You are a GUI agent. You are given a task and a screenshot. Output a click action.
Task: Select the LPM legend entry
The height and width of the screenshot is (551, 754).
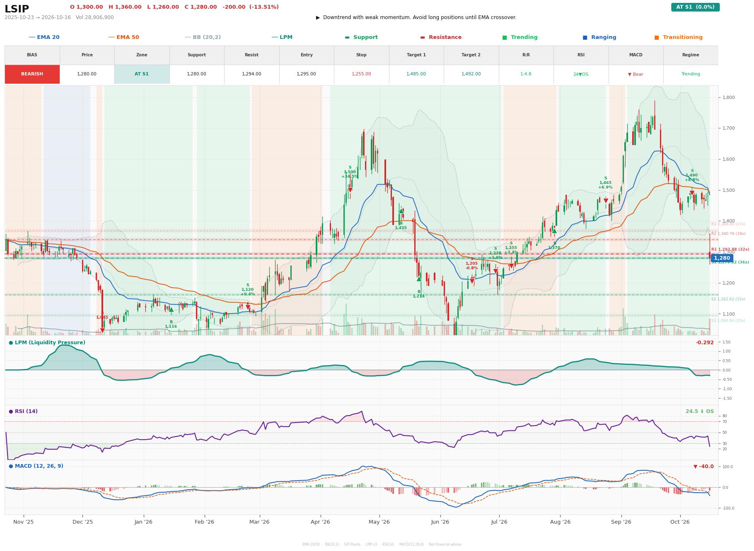(282, 37)
